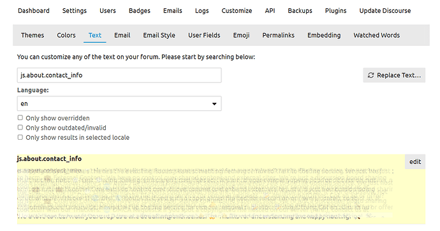
Task: Switch to the Colors tab
Action: pos(66,35)
